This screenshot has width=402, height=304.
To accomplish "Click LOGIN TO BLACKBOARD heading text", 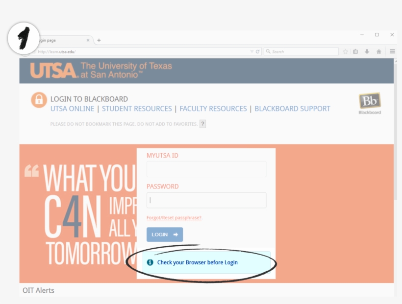I will (x=89, y=99).
